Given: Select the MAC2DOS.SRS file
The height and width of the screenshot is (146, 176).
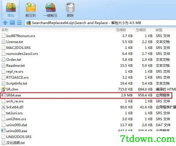Looking at the screenshot, I should (x=18, y=48).
